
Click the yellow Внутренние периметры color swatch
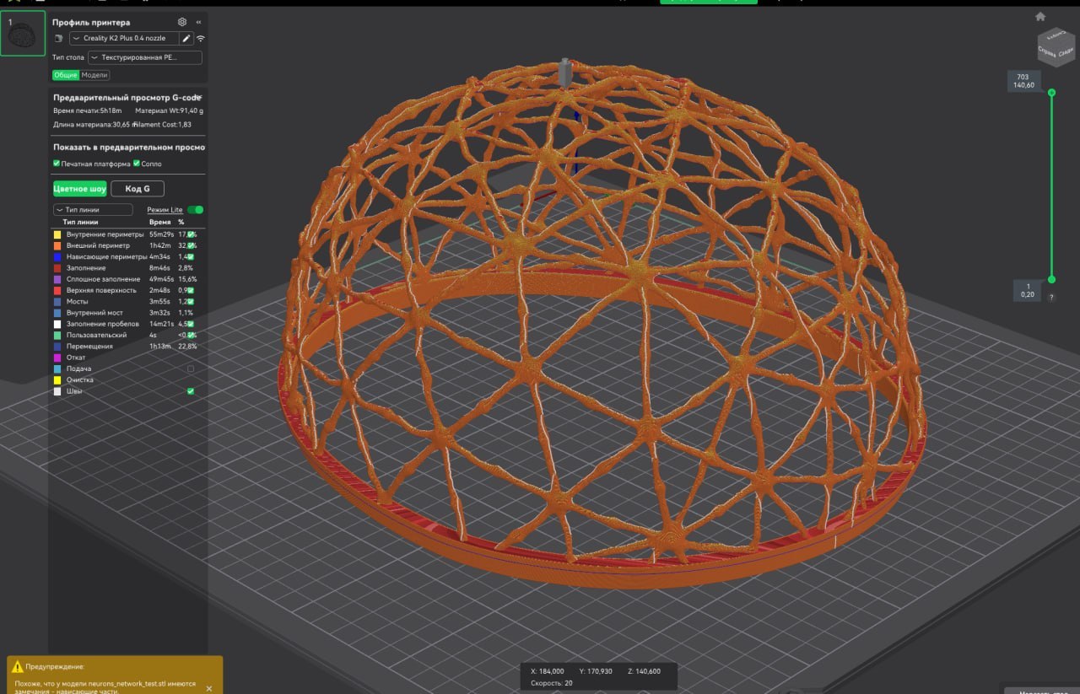(57, 234)
